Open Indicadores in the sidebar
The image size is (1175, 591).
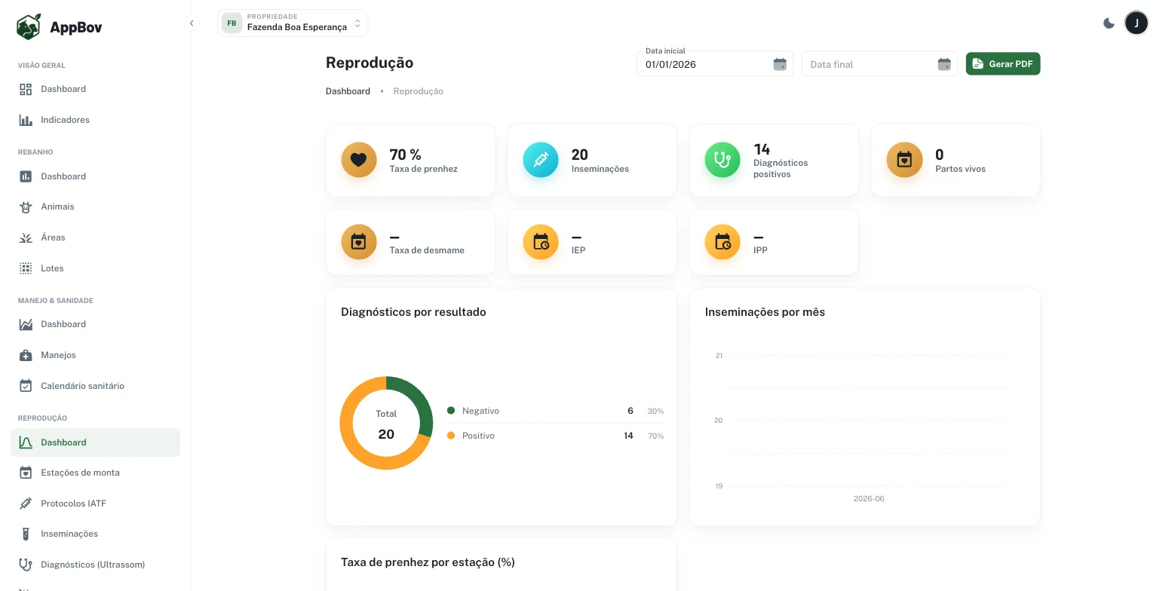pos(95,120)
